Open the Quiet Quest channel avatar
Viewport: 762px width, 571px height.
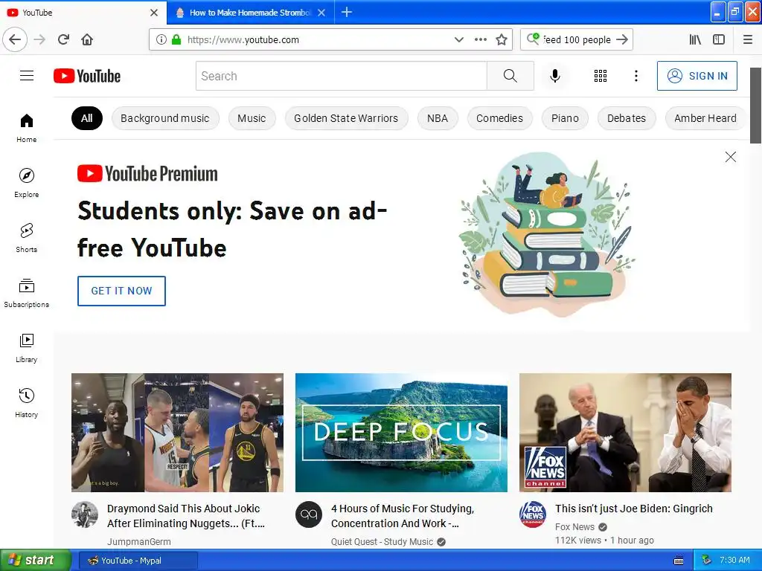pos(309,514)
